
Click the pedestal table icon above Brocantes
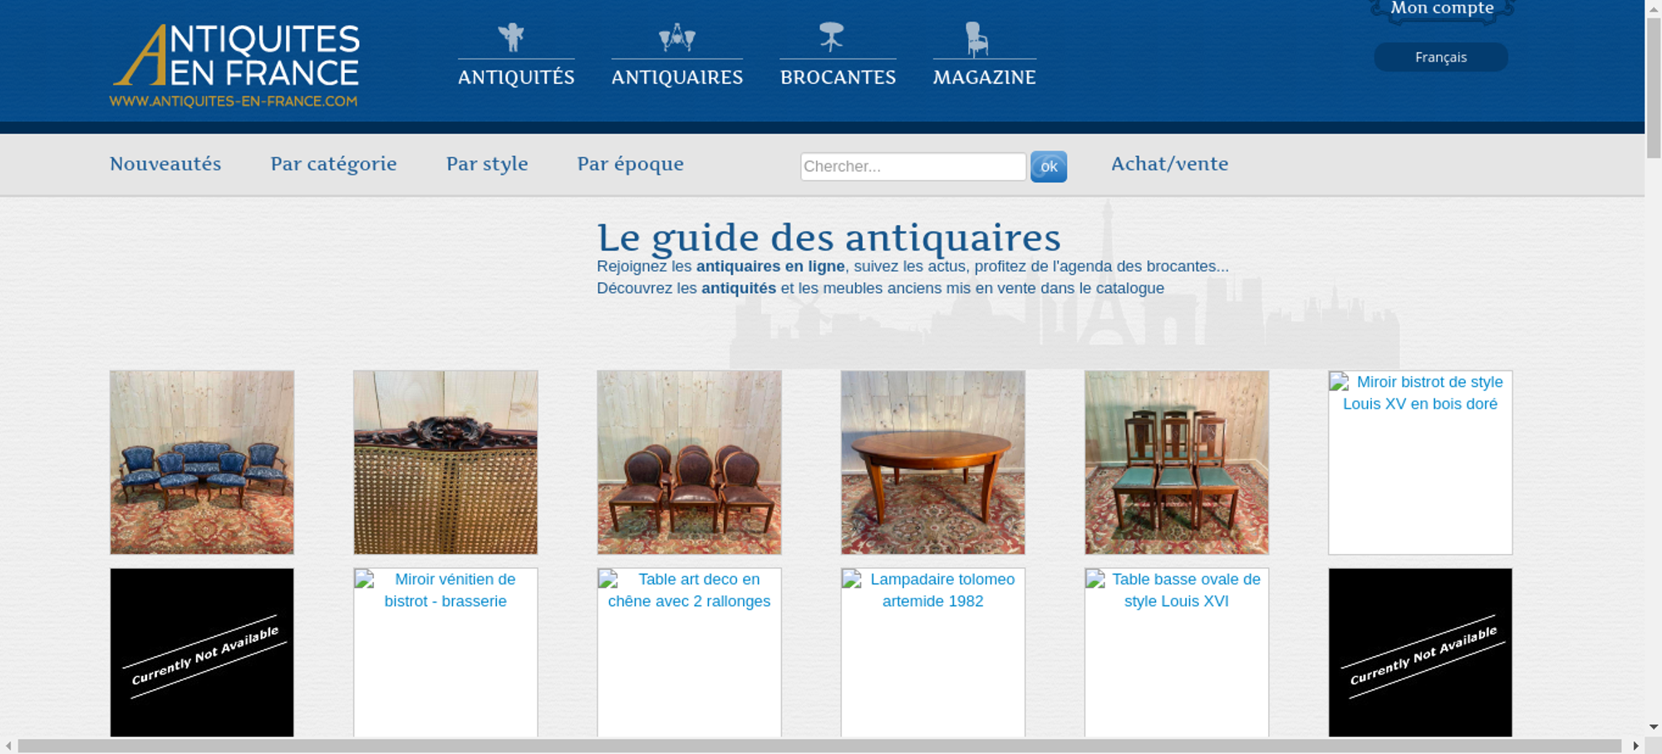click(x=831, y=37)
